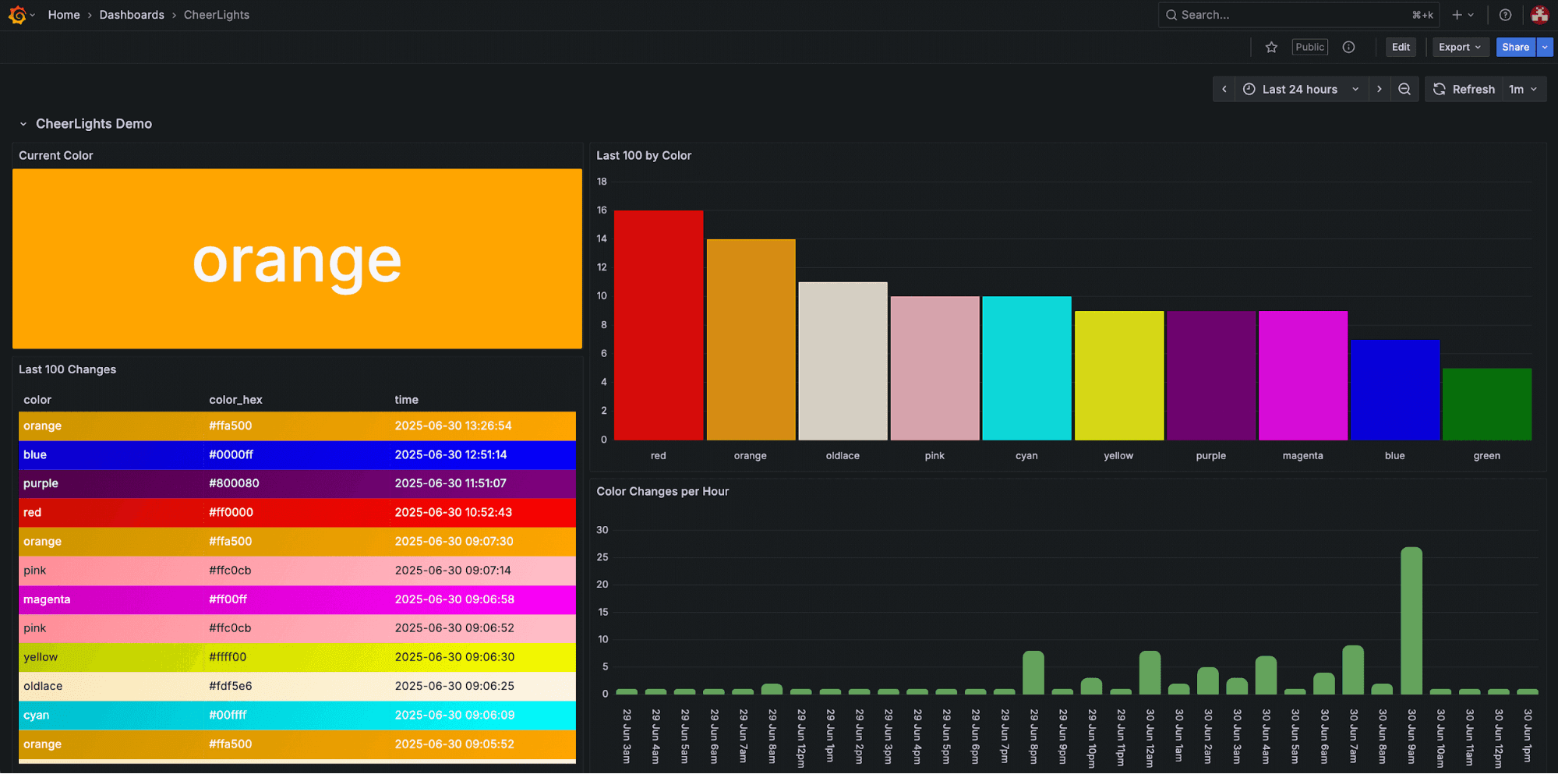Open the help icon in the top bar

pos(1505,15)
